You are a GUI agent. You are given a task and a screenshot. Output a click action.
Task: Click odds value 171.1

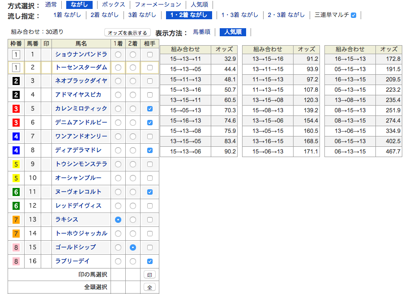311,152
